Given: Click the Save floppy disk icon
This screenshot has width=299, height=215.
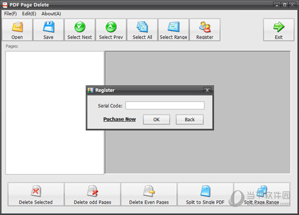Looking at the screenshot, I should point(48,27).
